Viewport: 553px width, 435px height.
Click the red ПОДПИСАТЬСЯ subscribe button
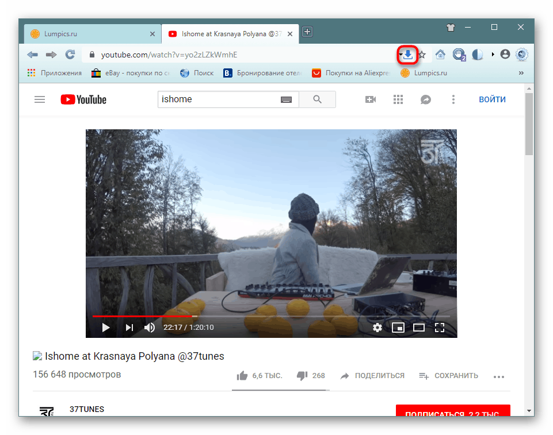452,411
